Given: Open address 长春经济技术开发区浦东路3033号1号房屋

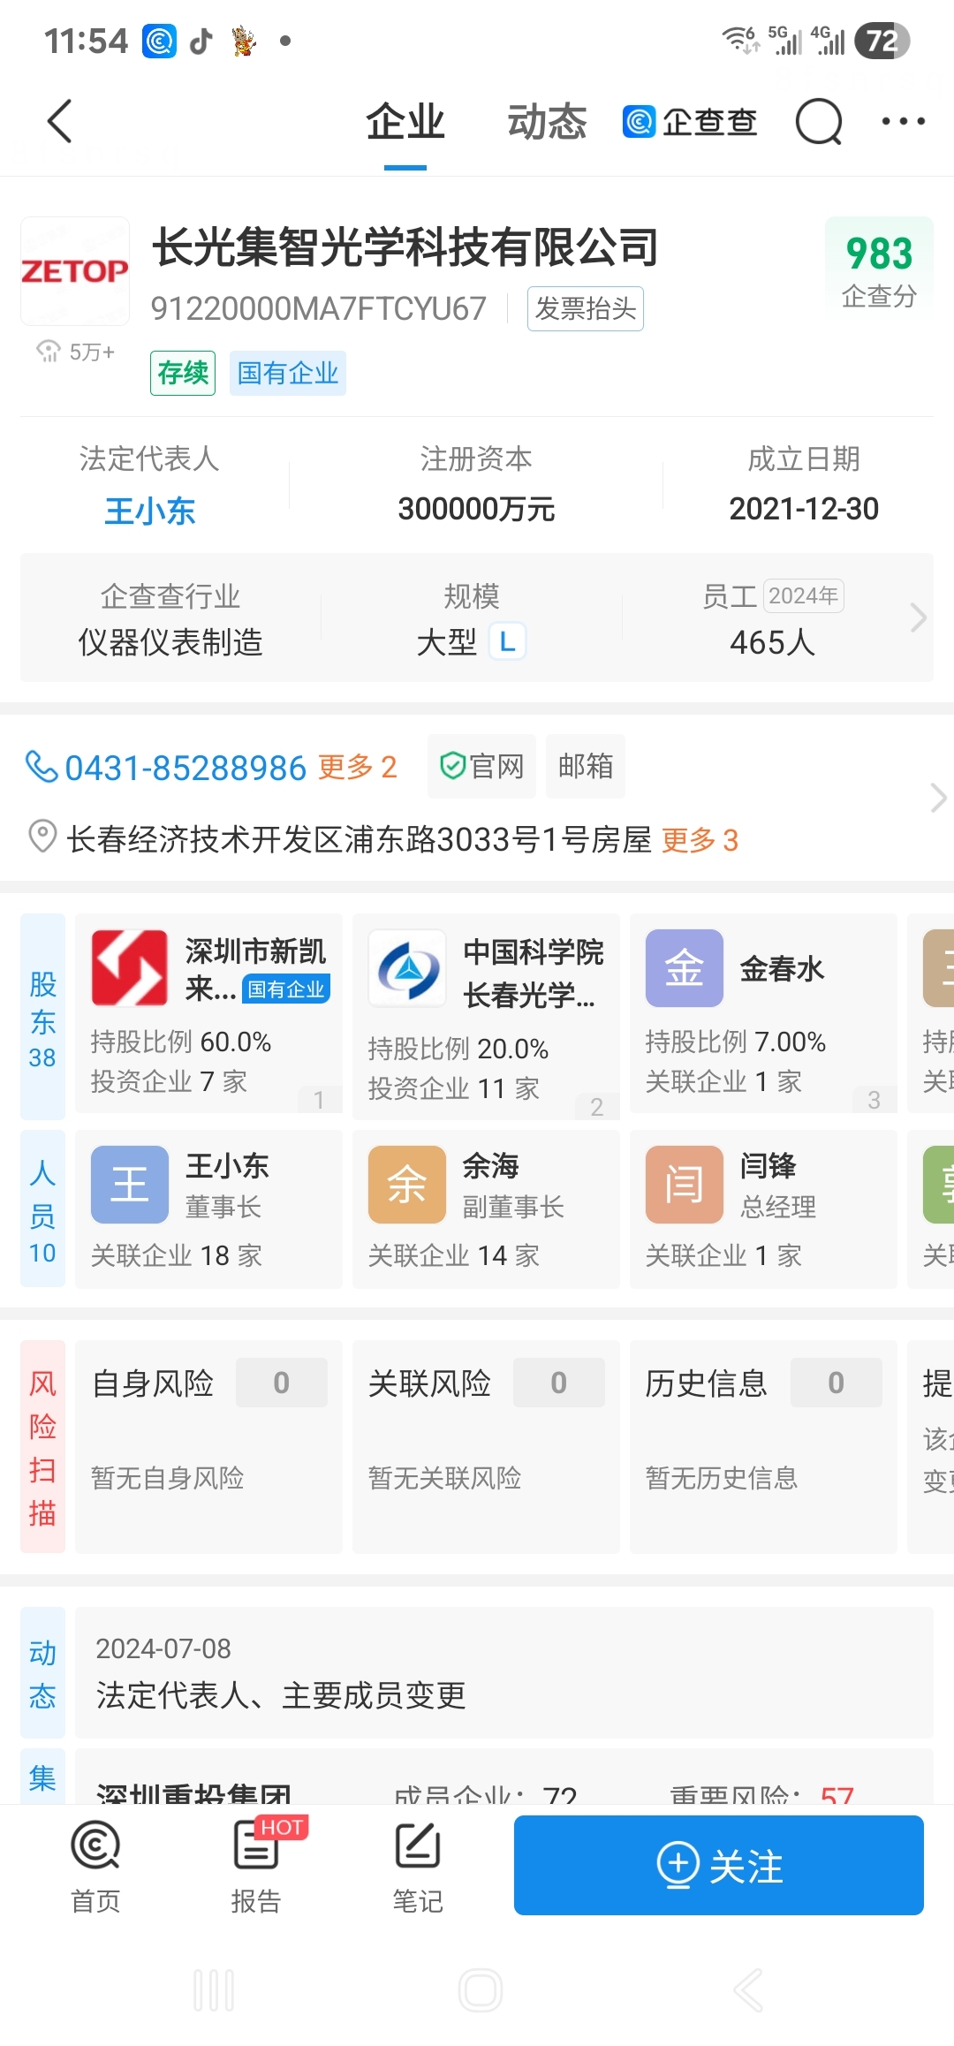Looking at the screenshot, I should (360, 839).
